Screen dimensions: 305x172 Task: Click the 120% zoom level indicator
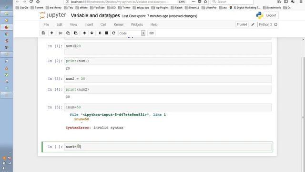point(182,2)
